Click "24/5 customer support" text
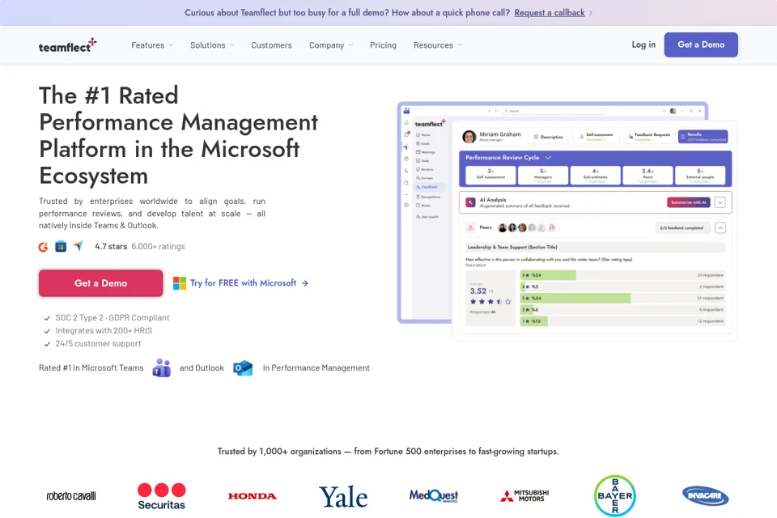 [x=98, y=343]
